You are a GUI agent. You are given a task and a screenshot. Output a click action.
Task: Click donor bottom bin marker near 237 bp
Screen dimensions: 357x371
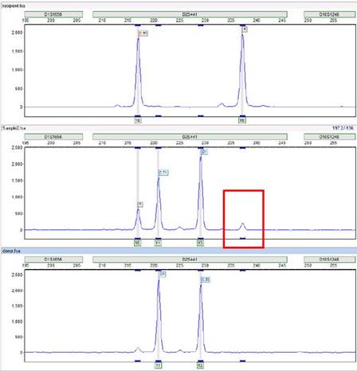coord(242,361)
